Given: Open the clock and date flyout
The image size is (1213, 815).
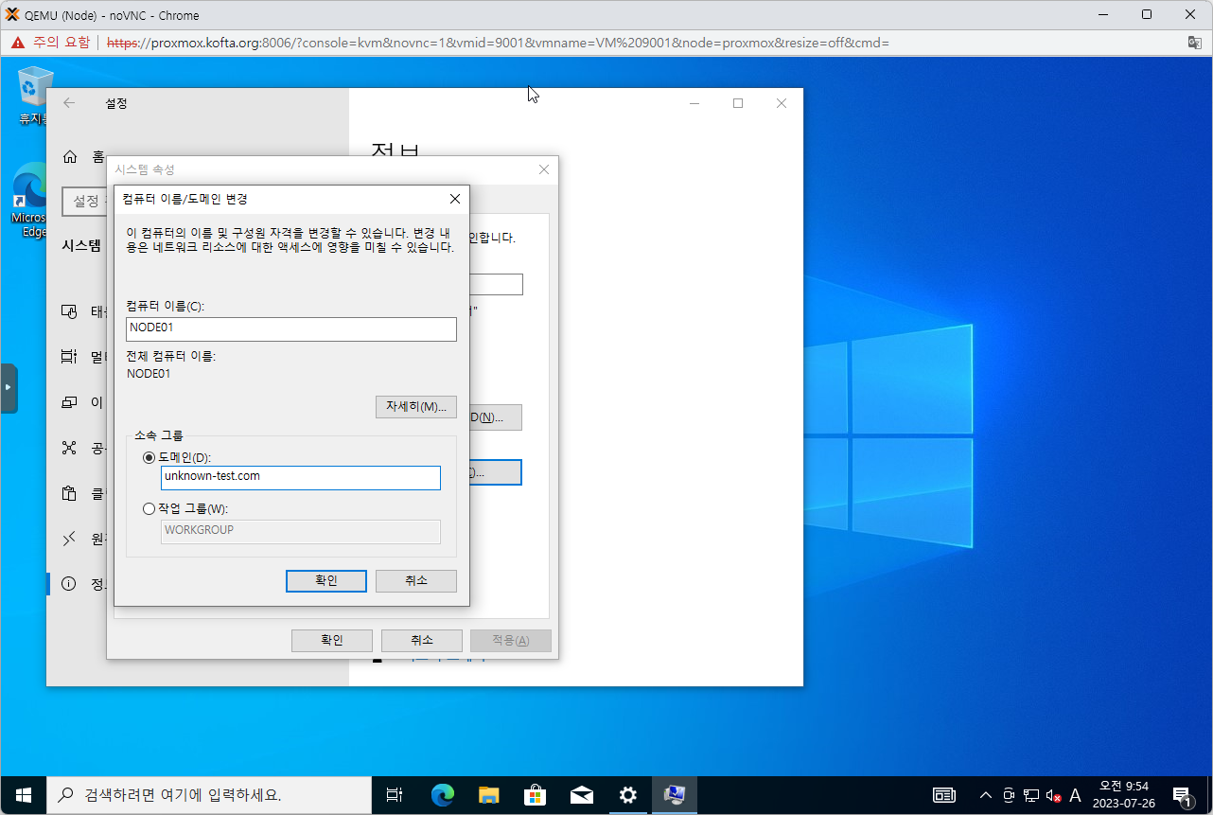Looking at the screenshot, I should 1123,795.
